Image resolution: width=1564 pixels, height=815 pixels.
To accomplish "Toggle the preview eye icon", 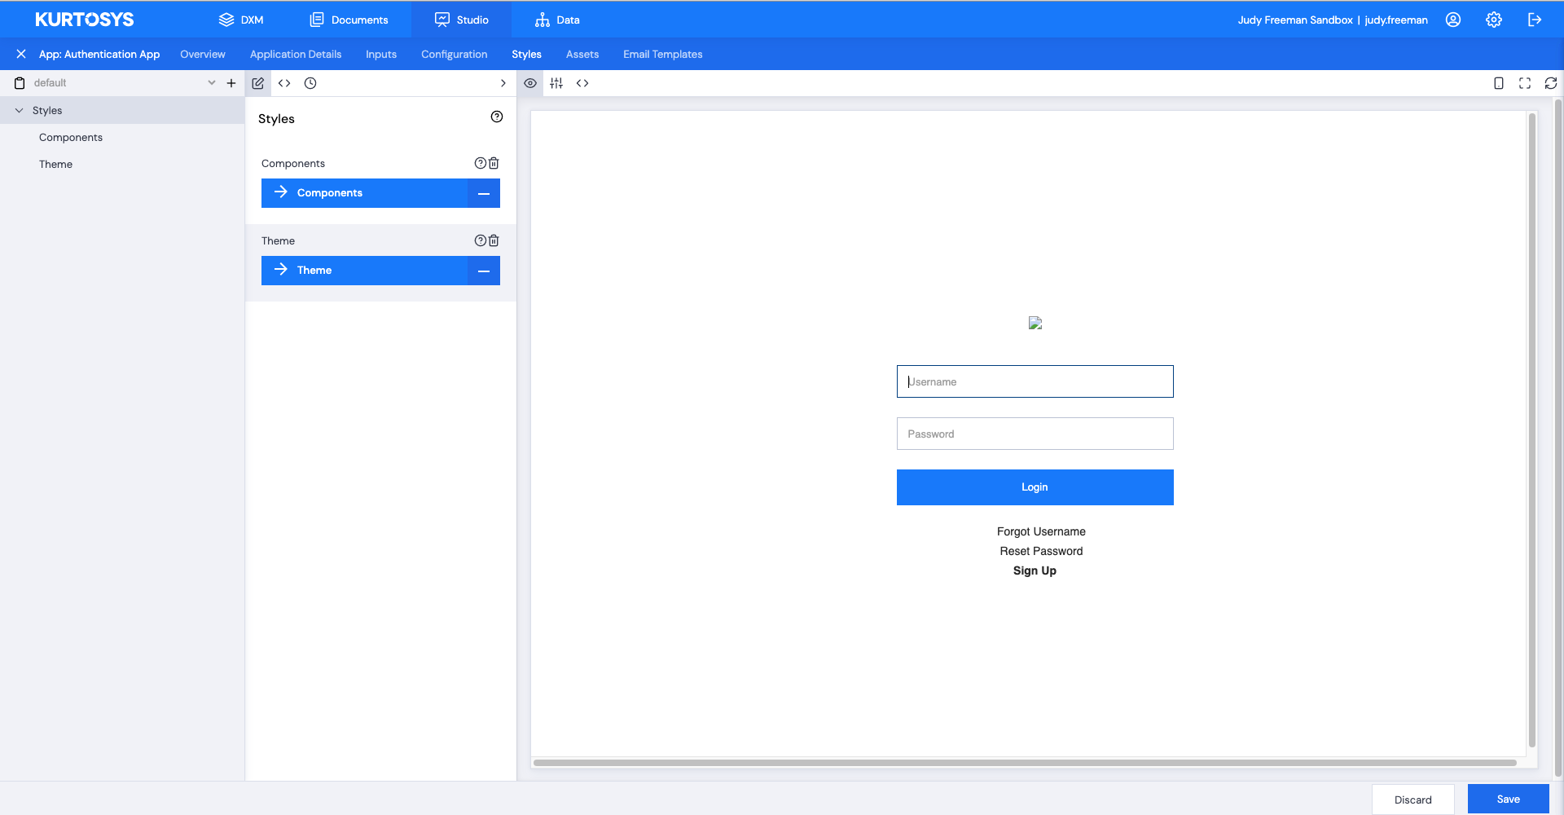I will tap(530, 82).
